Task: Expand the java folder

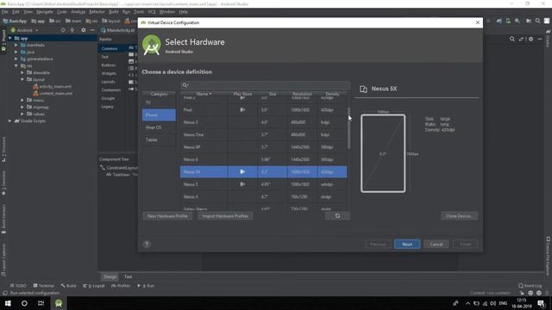Action: [16, 52]
